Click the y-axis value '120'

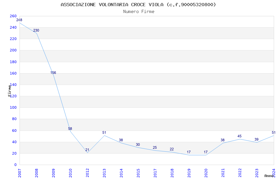pos(14,96)
